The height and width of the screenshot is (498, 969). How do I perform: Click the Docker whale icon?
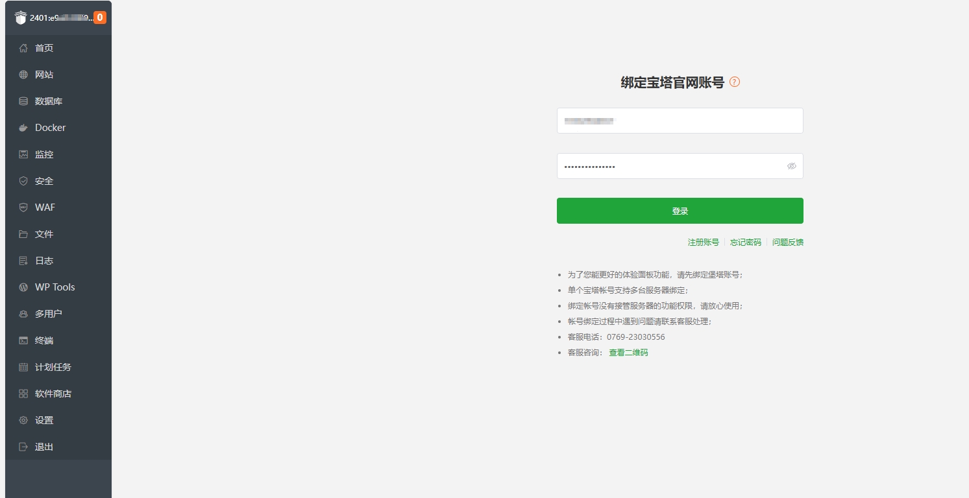23,128
